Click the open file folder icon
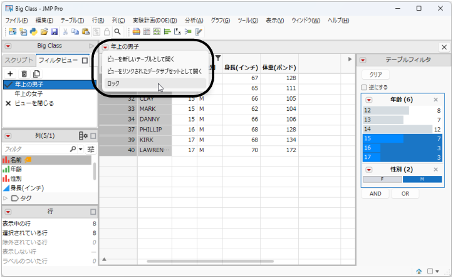 tap(44, 31)
